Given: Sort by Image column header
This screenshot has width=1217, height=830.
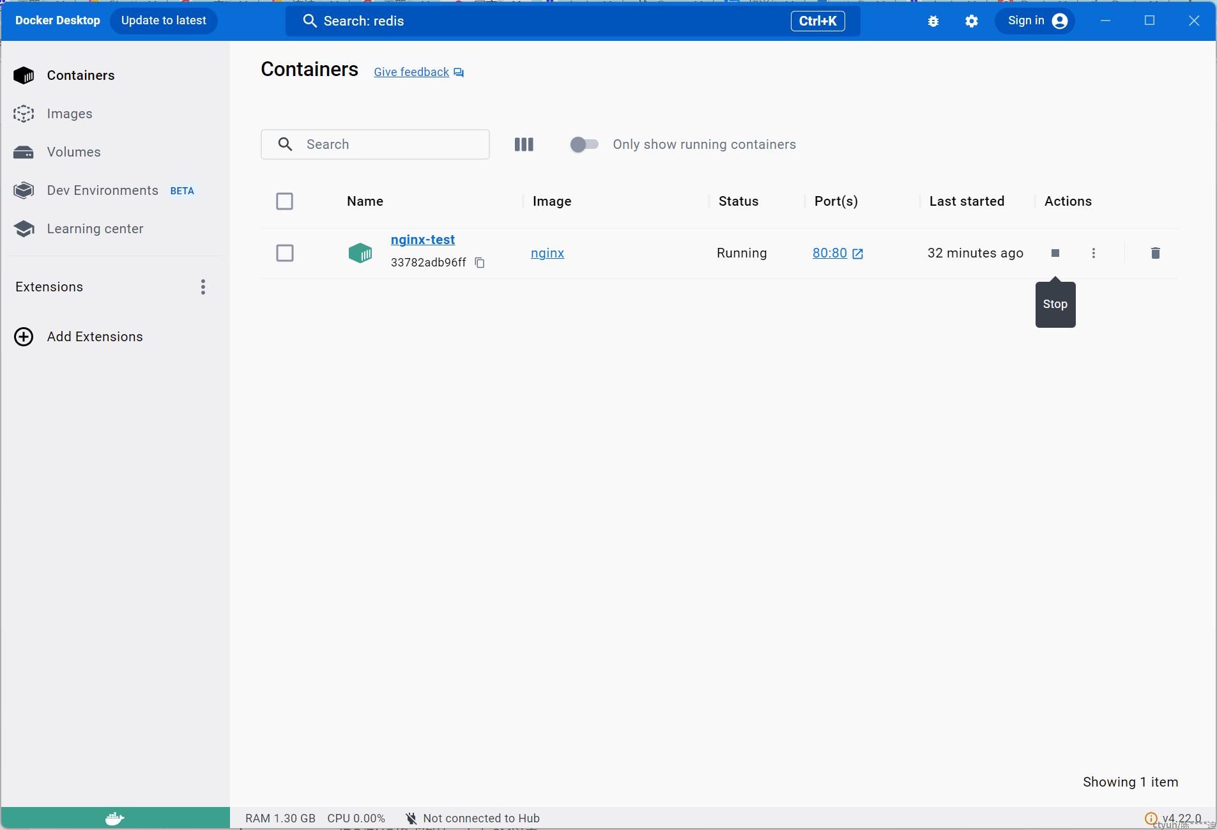Looking at the screenshot, I should click(552, 201).
